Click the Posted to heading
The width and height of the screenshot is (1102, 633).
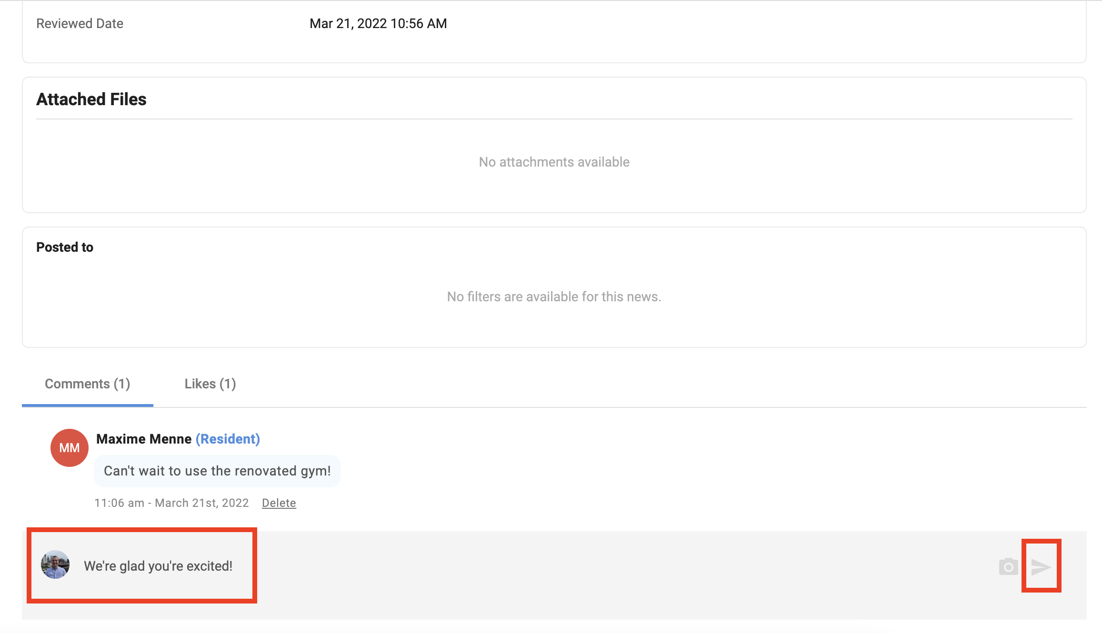pyautogui.click(x=65, y=247)
